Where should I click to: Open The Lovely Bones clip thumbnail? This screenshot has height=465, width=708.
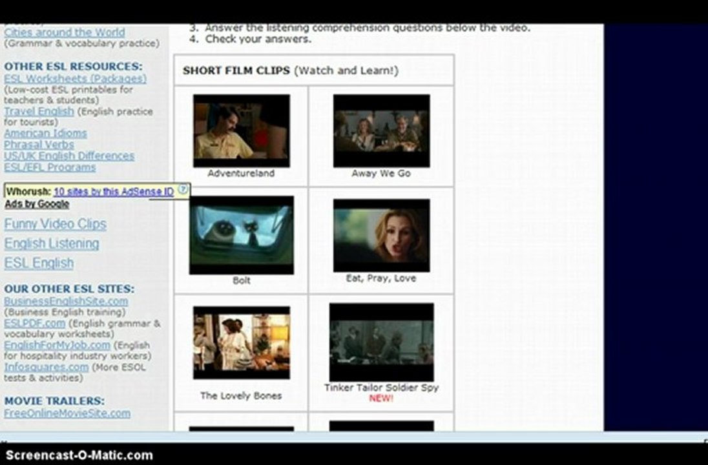(x=242, y=343)
